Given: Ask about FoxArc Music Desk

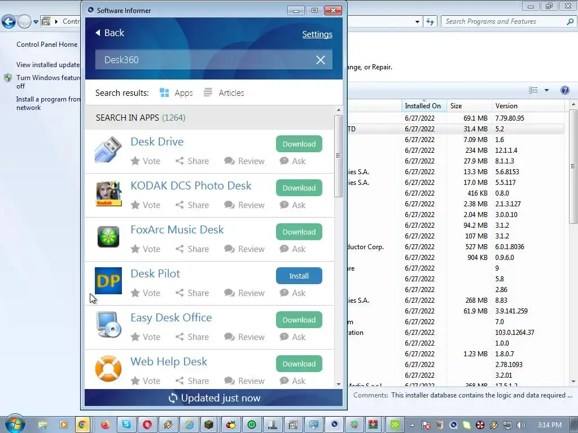Looking at the screenshot, I should tap(293, 249).
